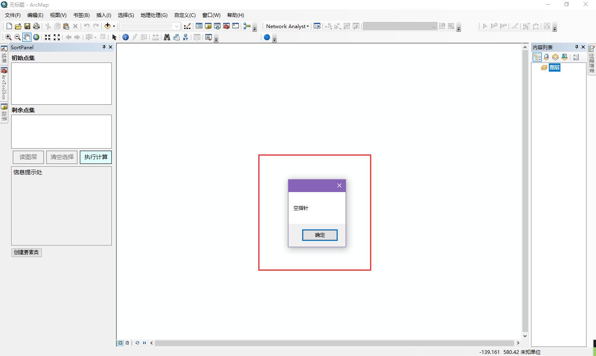The image size is (596, 356).
Task: Close the 空指针 message dialog
Action: (x=339, y=185)
